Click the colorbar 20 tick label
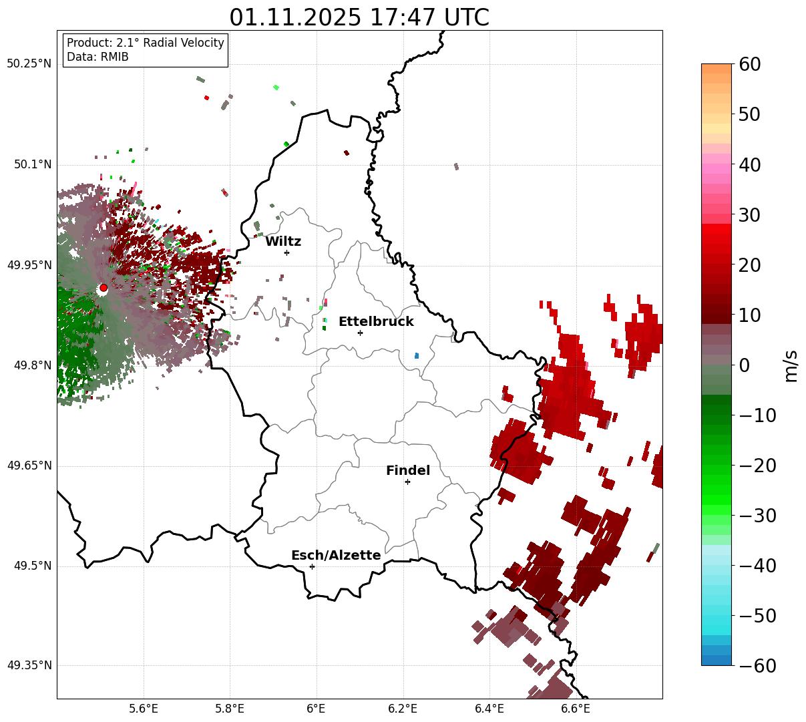The width and height of the screenshot is (806, 722). 749,264
